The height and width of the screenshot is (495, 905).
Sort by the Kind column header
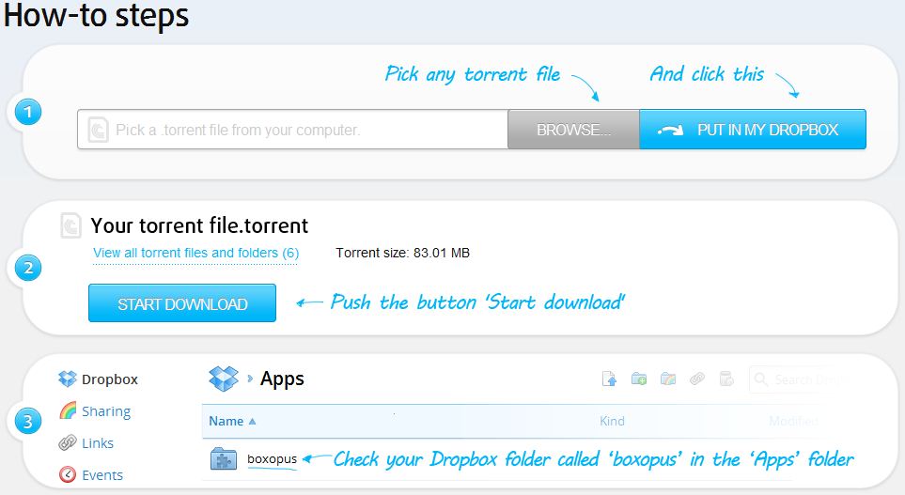[x=612, y=421]
